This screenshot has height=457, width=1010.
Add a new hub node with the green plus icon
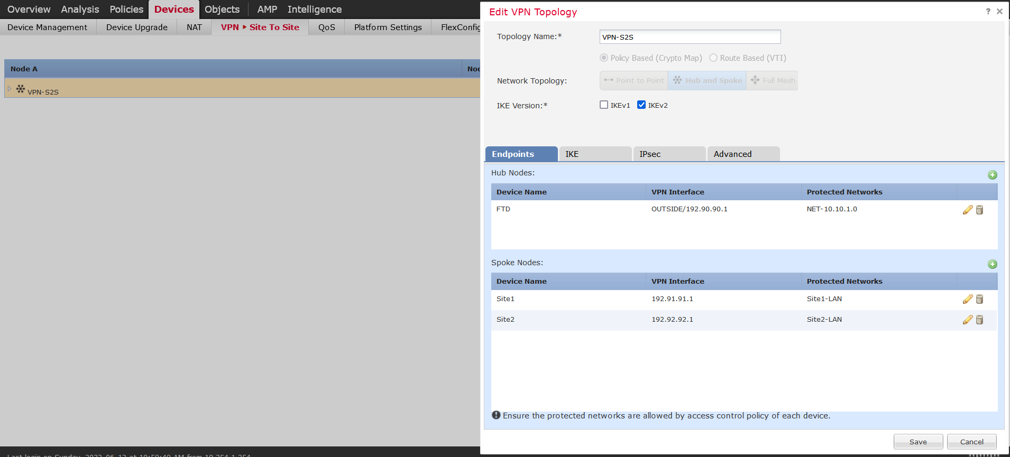(992, 175)
